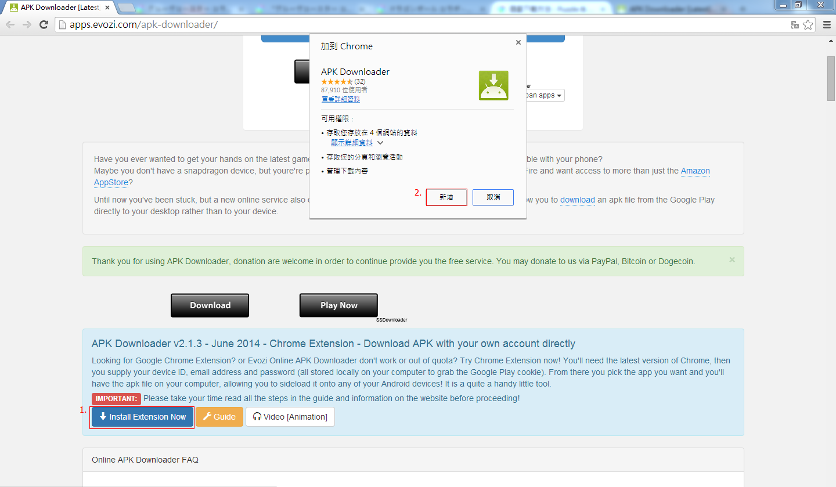This screenshot has height=487, width=836.
Task: Open the translate page icon in address bar
Action: (x=795, y=24)
